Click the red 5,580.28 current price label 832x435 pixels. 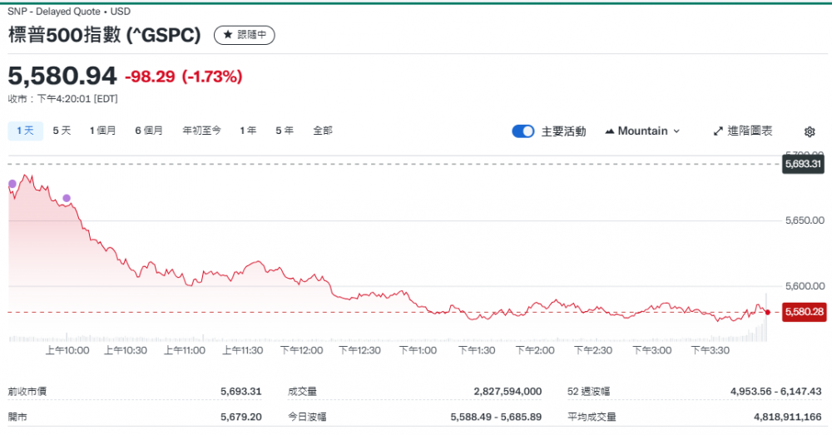pyautogui.click(x=803, y=312)
